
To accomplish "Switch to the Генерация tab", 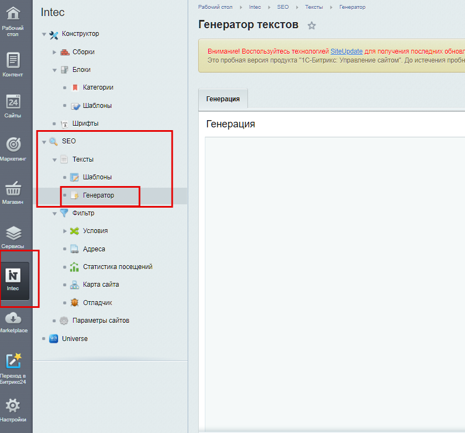I will [223, 99].
